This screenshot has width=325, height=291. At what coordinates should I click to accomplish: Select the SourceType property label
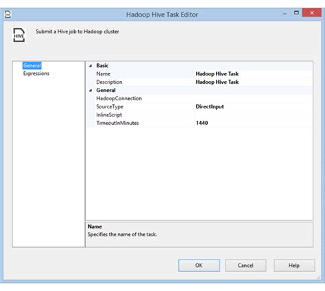(x=110, y=106)
